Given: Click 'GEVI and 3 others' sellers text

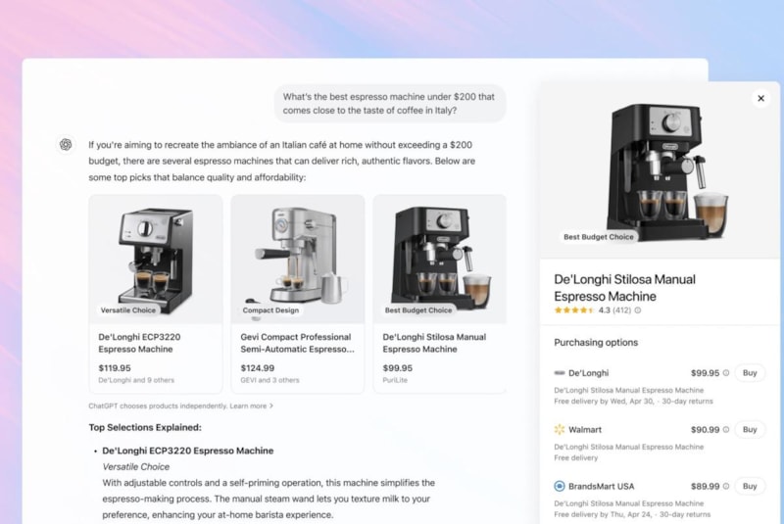Looking at the screenshot, I should click(270, 380).
